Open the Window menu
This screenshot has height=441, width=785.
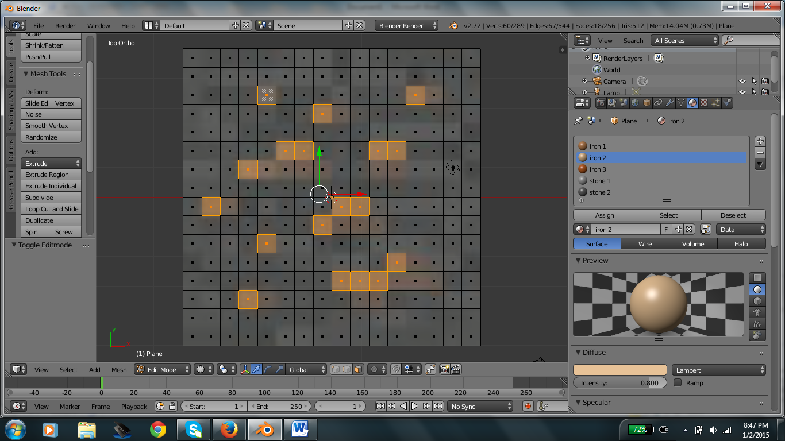click(98, 26)
